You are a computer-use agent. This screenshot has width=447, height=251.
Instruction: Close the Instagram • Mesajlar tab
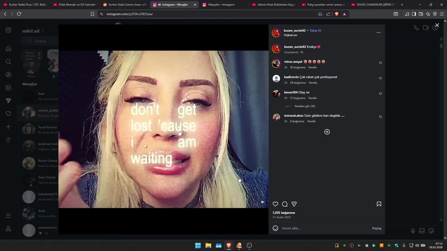(x=195, y=5)
